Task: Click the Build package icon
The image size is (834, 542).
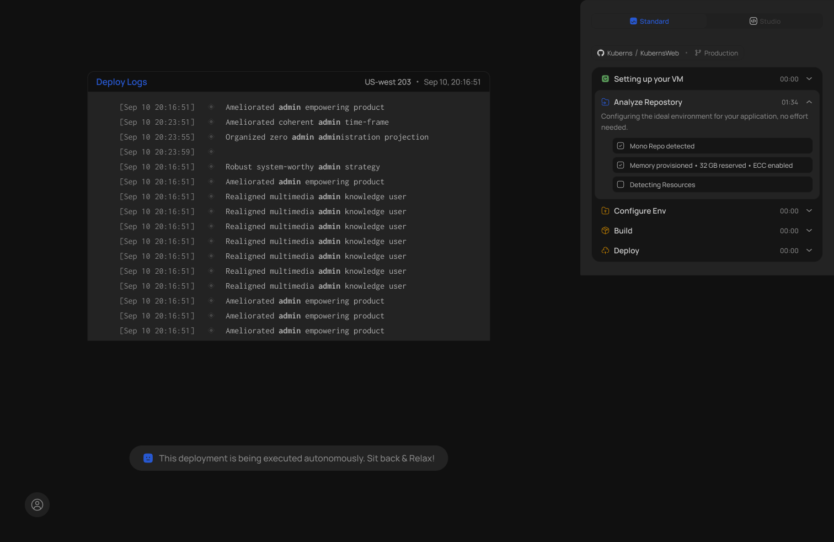Action: coord(605,231)
